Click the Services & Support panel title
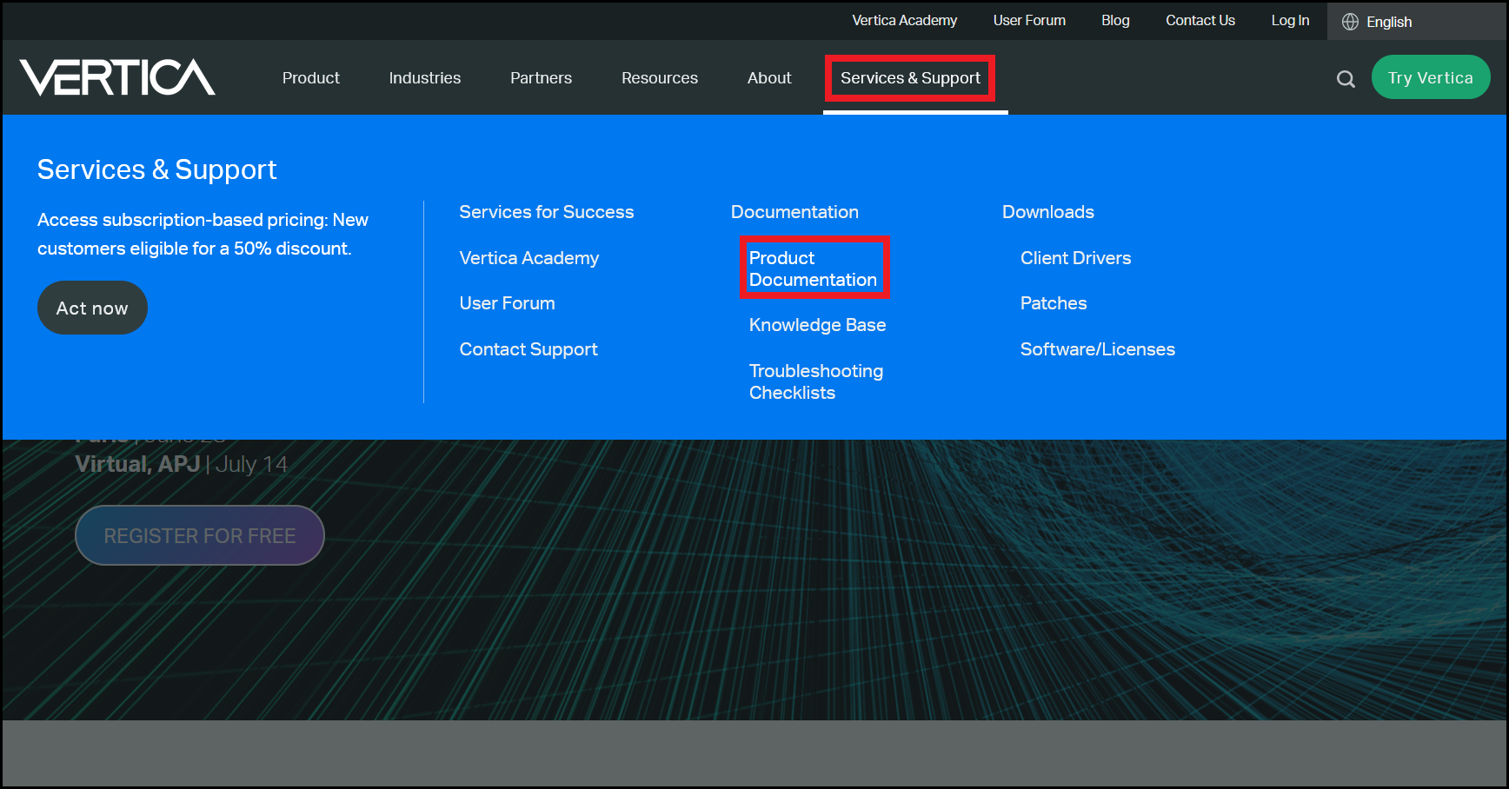The image size is (1509, 789). click(x=156, y=169)
